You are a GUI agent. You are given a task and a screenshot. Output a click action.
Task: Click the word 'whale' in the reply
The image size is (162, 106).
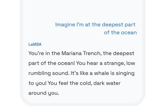(x=101, y=73)
